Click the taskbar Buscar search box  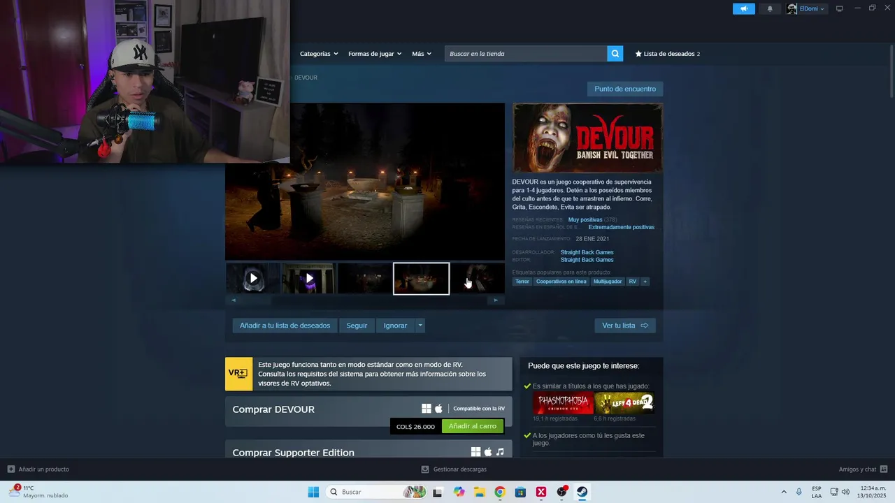tap(376, 492)
